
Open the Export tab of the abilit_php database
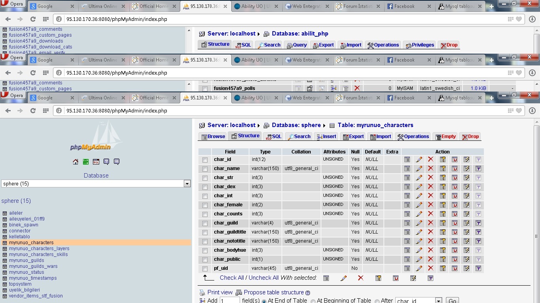click(x=323, y=45)
